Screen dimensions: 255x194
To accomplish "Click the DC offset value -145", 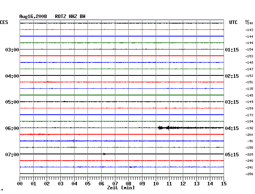I will (249, 95).
